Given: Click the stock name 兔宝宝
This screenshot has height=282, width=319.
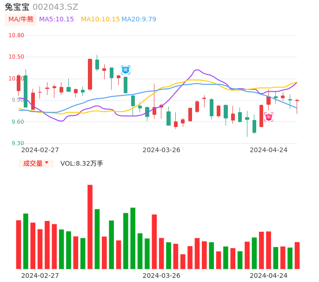Looking at the screenshot, I should click(17, 7).
